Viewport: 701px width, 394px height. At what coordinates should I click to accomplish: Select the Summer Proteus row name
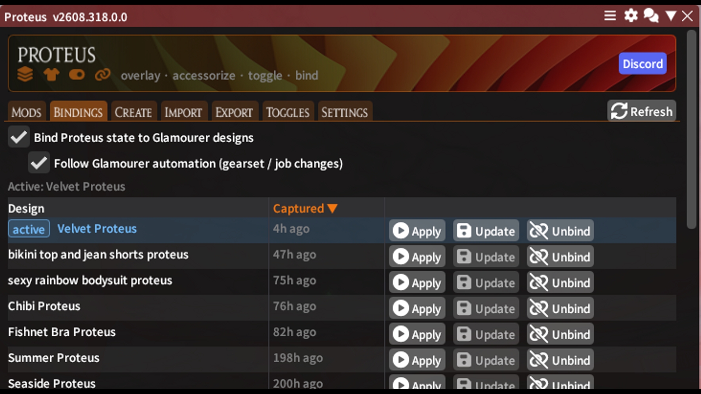(x=54, y=358)
